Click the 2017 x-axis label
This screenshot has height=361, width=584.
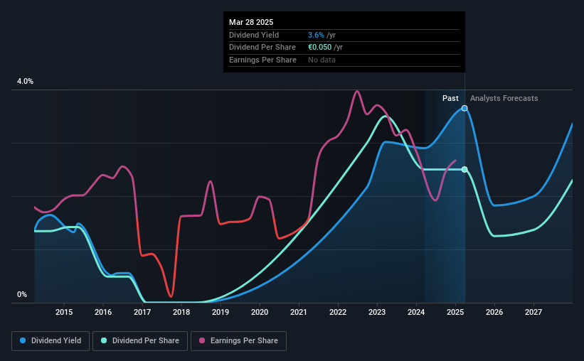click(142, 312)
